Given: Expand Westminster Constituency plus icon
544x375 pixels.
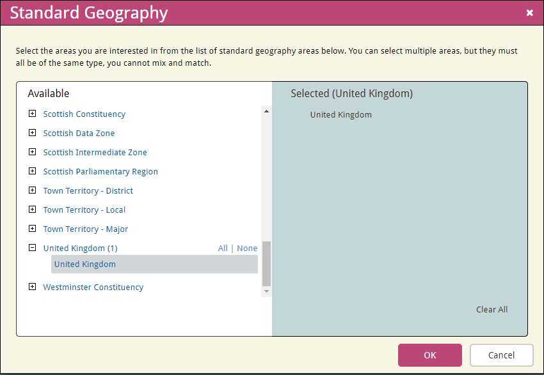Looking at the screenshot, I should click(32, 287).
